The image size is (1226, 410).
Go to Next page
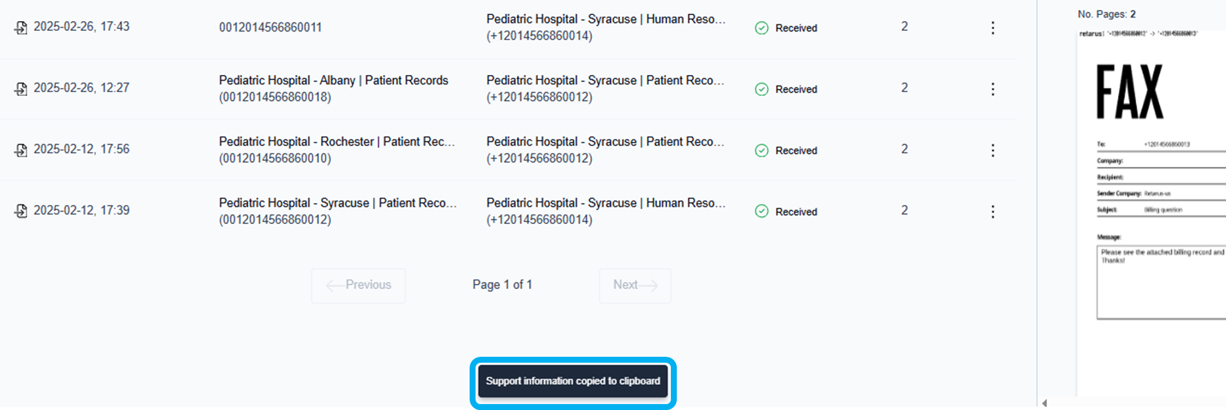click(635, 285)
